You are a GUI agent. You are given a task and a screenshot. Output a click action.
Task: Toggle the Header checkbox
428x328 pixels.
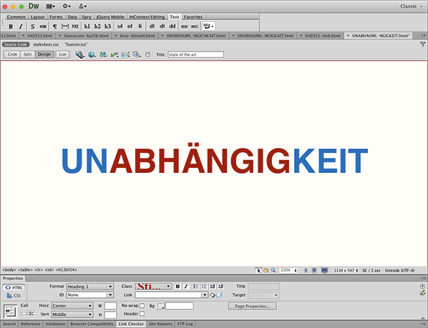pyautogui.click(x=142, y=314)
